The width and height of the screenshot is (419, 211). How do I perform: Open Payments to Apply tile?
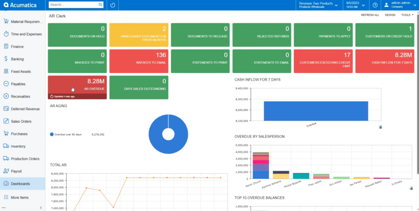pyautogui.click(x=323, y=35)
